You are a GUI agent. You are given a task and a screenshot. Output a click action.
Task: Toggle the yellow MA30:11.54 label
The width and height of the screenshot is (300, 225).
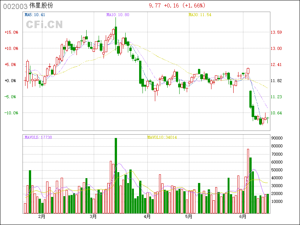[x=199, y=15]
